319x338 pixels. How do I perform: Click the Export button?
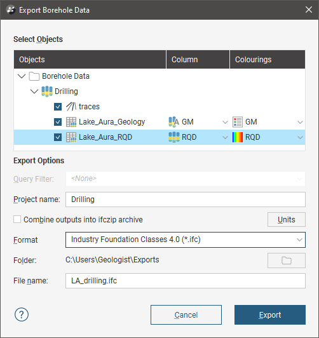(x=270, y=314)
